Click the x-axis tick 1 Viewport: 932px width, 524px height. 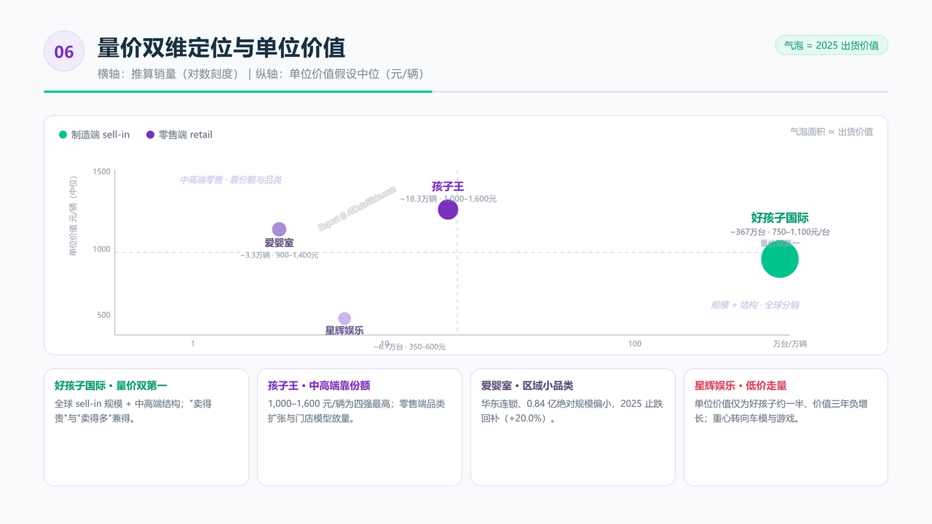tap(193, 344)
